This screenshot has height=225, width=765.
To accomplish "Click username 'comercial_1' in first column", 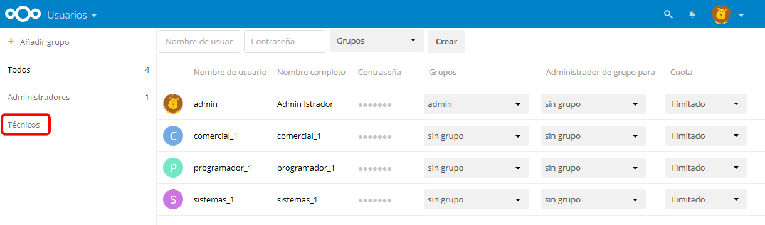I will tap(216, 136).
